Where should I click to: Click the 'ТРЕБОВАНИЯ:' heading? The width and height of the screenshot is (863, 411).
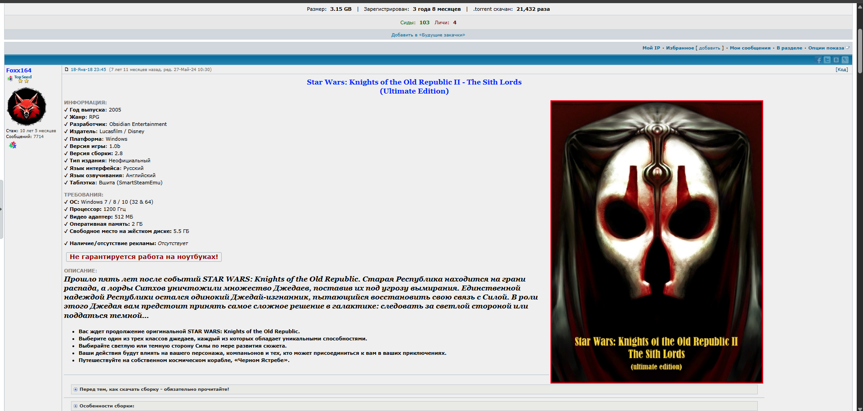point(84,195)
